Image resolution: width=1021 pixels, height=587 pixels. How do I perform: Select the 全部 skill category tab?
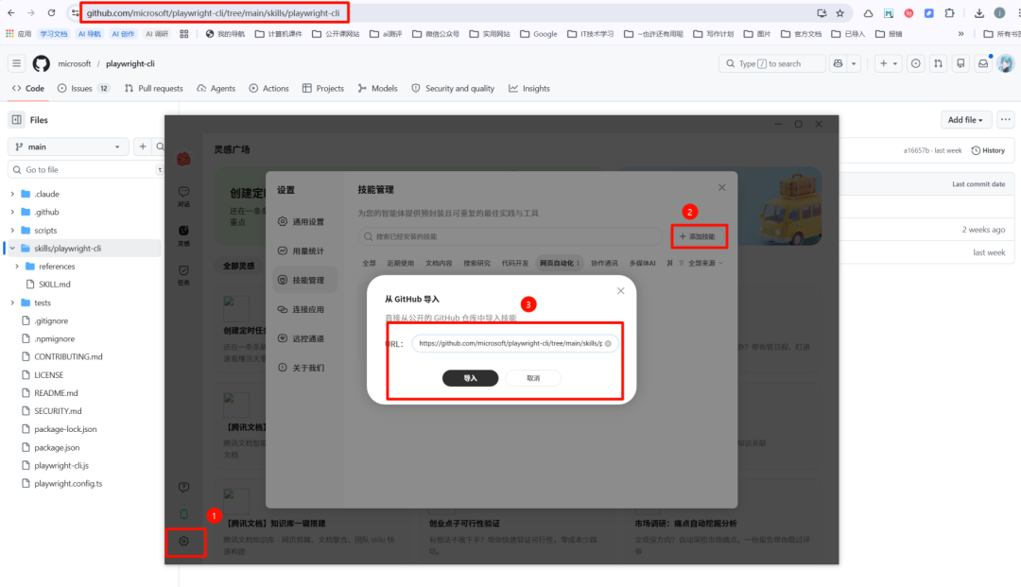coord(370,263)
